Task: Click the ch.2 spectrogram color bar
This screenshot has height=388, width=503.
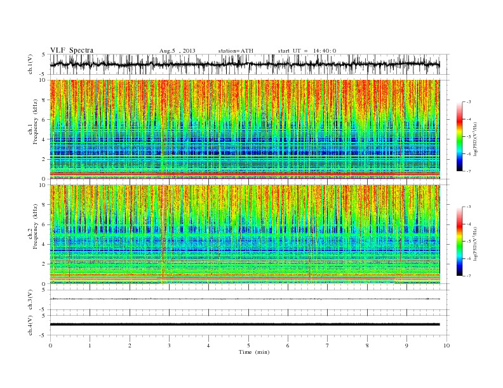Action: pyautogui.click(x=459, y=242)
